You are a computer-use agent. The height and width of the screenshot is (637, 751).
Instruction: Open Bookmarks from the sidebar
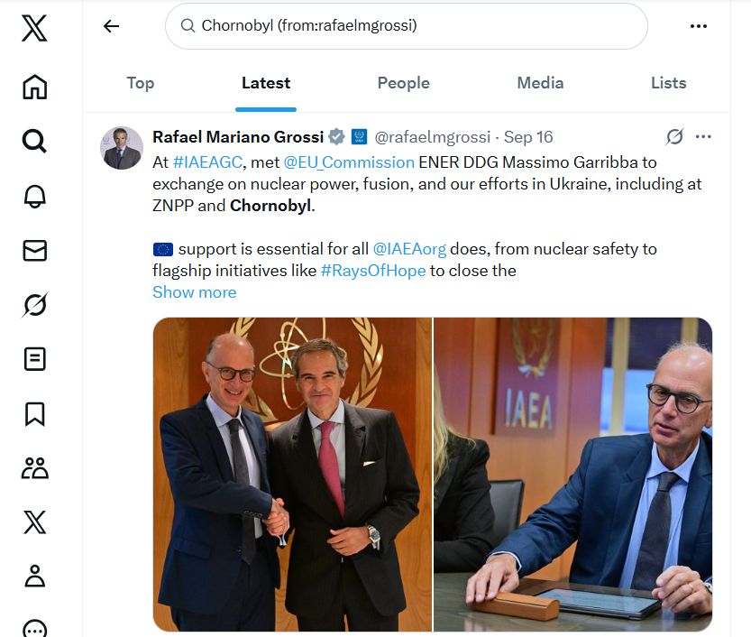pyautogui.click(x=34, y=413)
